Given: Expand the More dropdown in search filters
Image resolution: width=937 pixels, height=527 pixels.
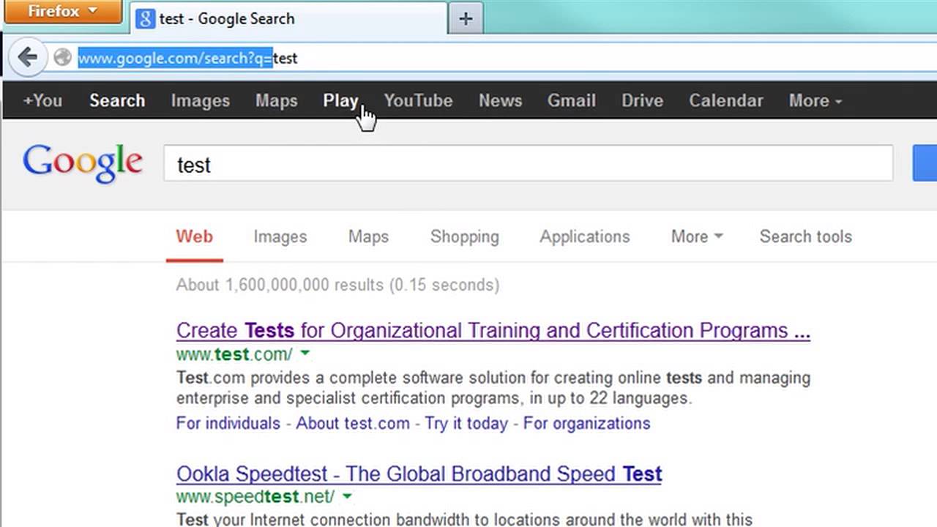Looking at the screenshot, I should point(696,236).
